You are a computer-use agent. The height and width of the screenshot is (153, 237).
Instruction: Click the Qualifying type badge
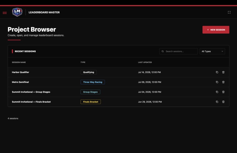pyautogui.click(x=89, y=72)
